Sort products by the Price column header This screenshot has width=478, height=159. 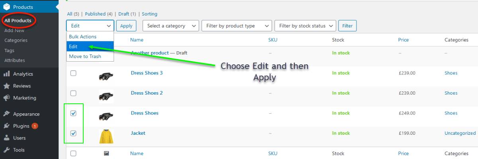403,40
